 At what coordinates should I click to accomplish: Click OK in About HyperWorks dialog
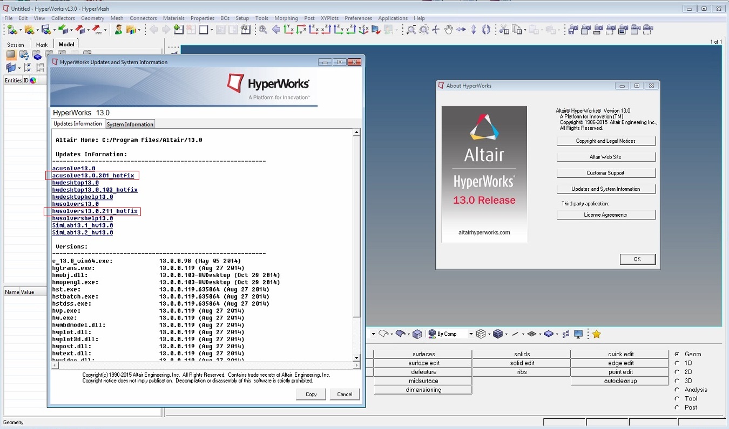(637, 259)
